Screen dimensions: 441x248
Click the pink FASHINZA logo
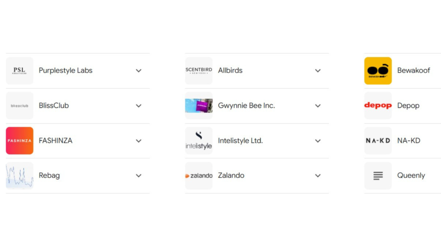19,141
